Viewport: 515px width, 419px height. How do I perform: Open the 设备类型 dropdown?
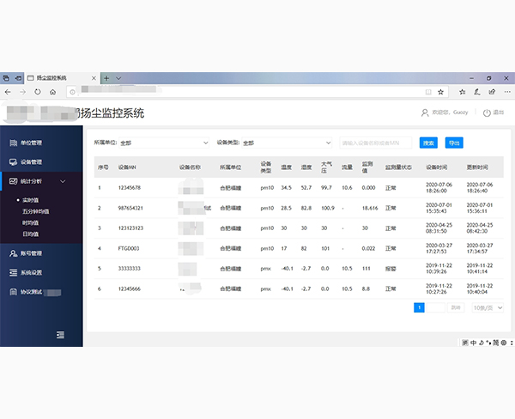[287, 143]
